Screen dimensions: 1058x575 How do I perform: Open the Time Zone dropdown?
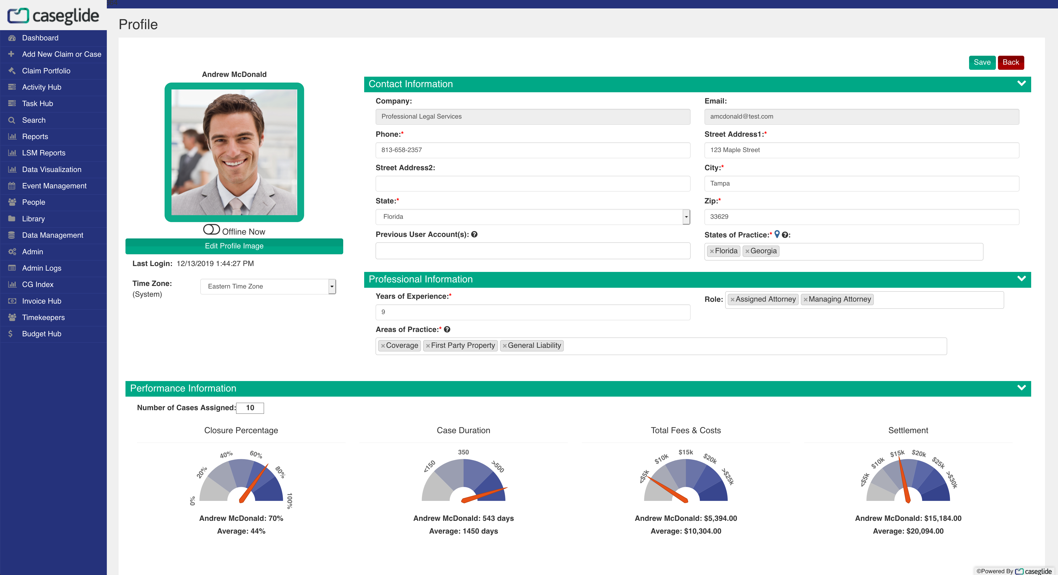click(331, 286)
